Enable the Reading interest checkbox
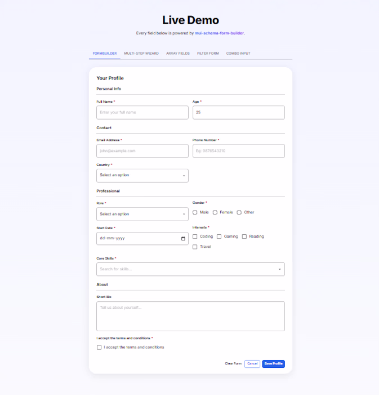379x395 pixels. (x=244, y=236)
